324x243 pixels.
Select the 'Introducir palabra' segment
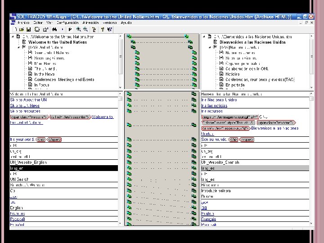click(255, 190)
